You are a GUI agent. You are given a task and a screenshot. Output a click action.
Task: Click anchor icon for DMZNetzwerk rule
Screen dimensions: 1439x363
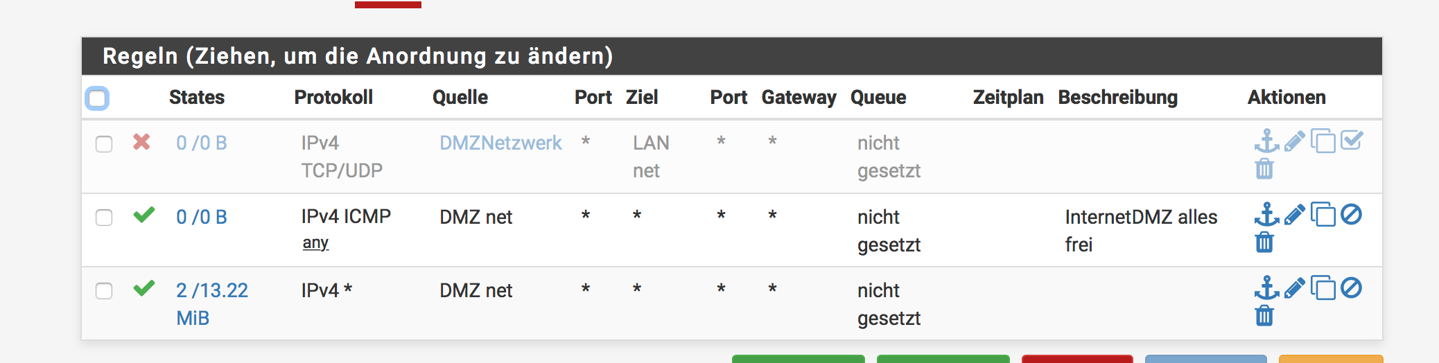[1266, 141]
